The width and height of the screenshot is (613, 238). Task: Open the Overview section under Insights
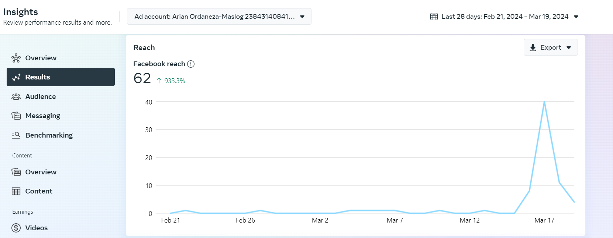coord(61,58)
